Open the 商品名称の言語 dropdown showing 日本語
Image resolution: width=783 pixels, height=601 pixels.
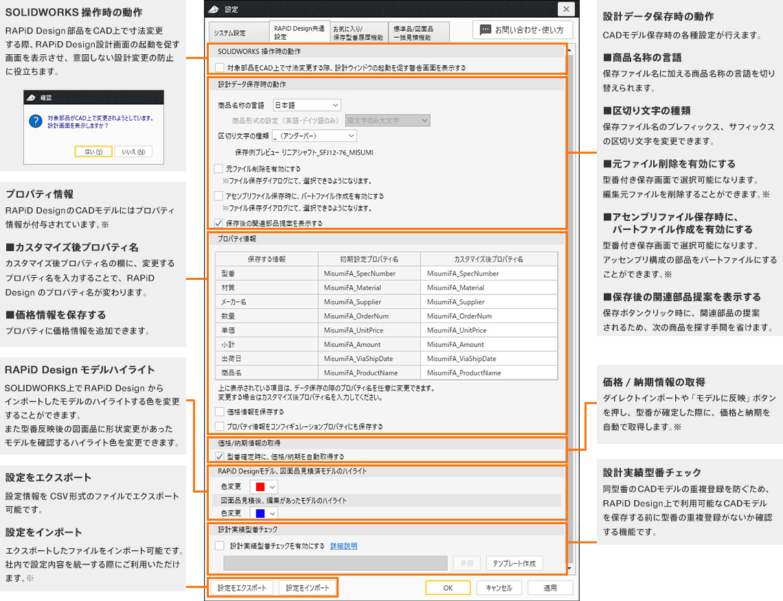tap(306, 105)
